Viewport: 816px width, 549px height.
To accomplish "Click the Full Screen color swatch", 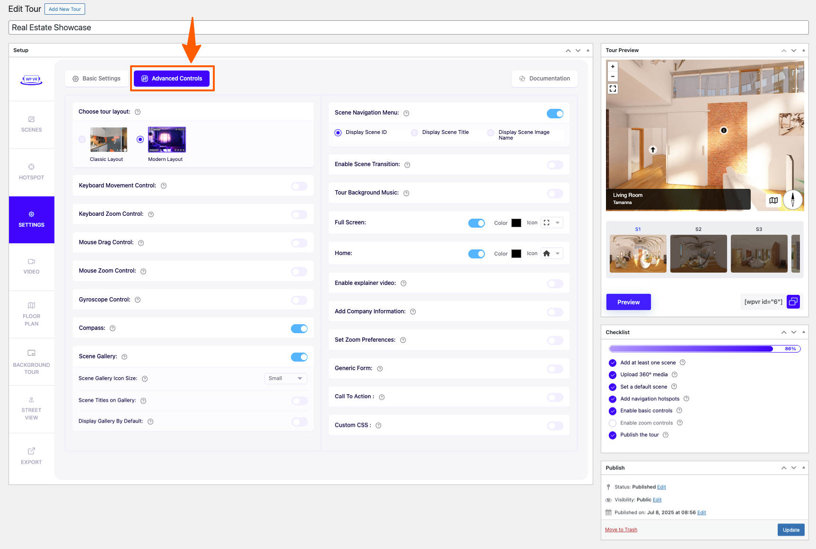I will [516, 223].
